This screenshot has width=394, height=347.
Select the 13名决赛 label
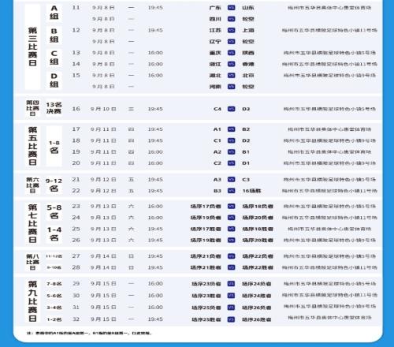54,108
